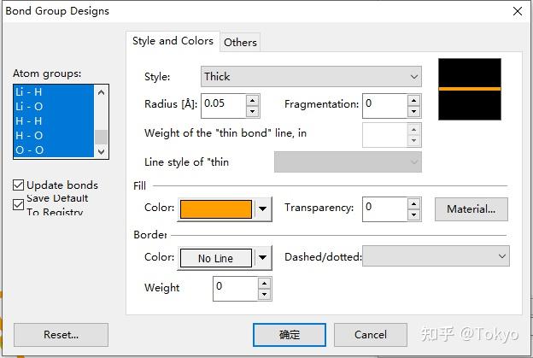The height and width of the screenshot is (358, 533).
Task: Open the Fill color dropdown arrow
Action: point(263,208)
